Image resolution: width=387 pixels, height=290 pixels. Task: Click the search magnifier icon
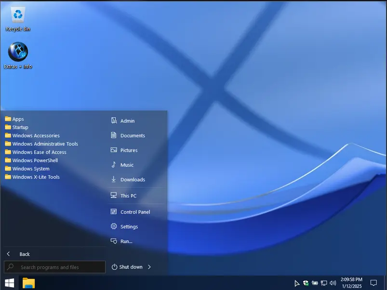(11, 267)
